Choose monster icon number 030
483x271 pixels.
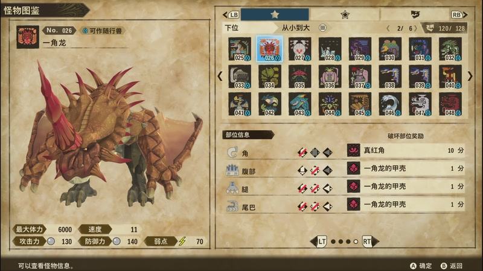[x=390, y=49]
